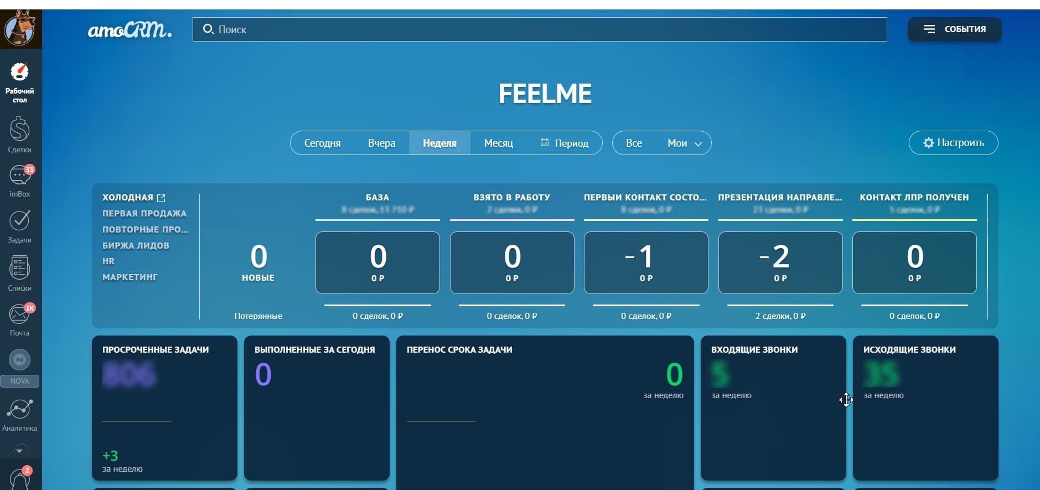The width and height of the screenshot is (1040, 490).
Task: Open the Исходящие звонки widget
Action: pyautogui.click(x=925, y=408)
